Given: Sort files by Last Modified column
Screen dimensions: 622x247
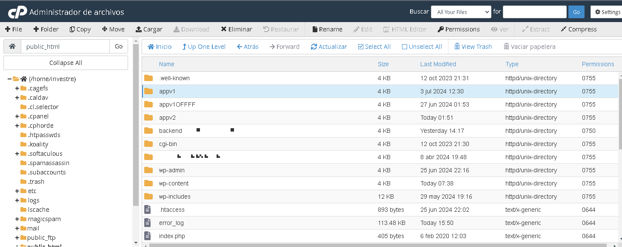Looking at the screenshot, I should pyautogui.click(x=438, y=64).
